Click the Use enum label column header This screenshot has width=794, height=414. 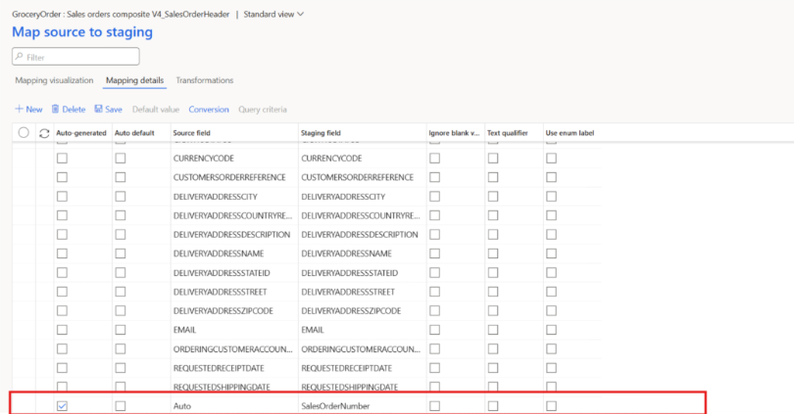click(x=570, y=133)
